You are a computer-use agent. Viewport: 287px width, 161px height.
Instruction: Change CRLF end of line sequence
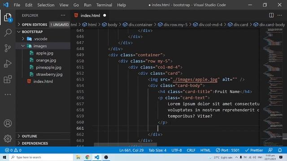[x=191, y=150]
